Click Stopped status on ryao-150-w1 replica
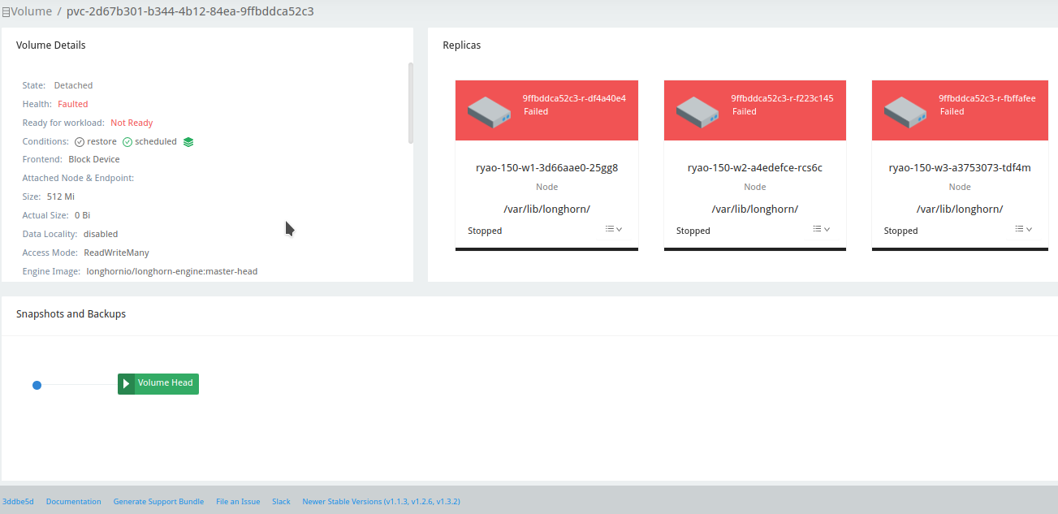The image size is (1058, 514). 485,231
